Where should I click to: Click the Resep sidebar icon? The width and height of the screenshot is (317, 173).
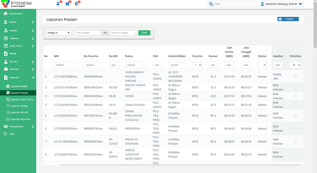(6, 53)
